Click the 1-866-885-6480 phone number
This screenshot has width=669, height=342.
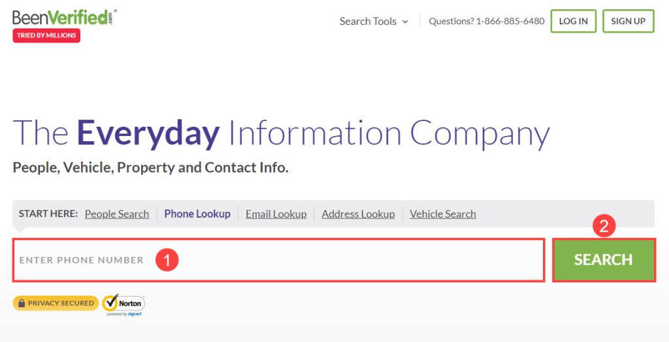510,21
